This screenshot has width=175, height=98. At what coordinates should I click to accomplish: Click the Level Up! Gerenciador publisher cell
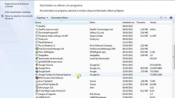(100, 59)
